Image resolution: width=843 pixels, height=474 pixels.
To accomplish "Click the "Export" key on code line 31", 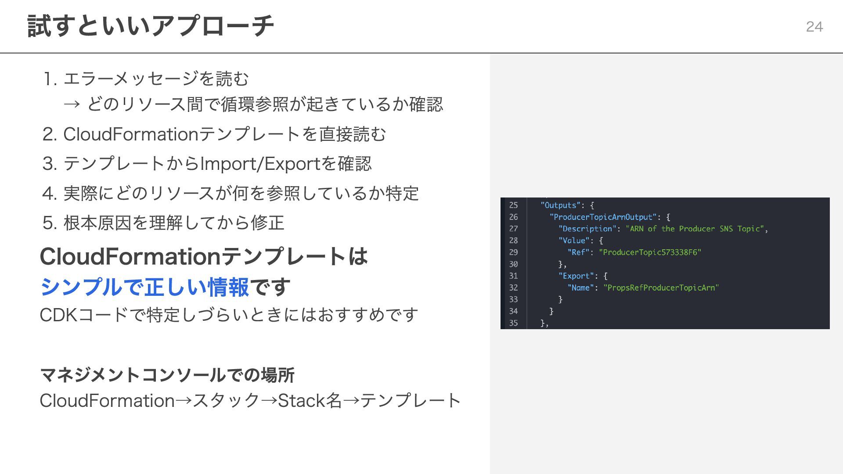I will [576, 276].
